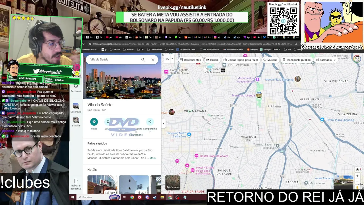Select Coisas legais para fazer chip
Screen dimensions: 364x205
pos(241,60)
